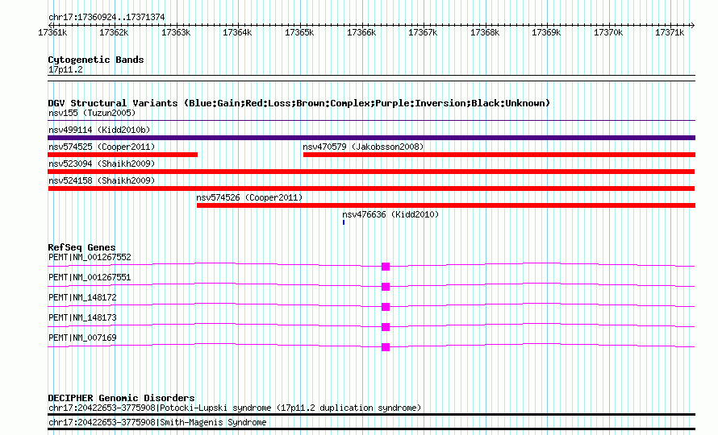Select the red nsv524158 loss bar
The image size is (718, 435).
pyautogui.click(x=371, y=188)
